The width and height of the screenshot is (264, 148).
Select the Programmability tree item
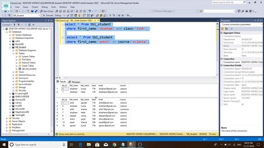[26, 81]
